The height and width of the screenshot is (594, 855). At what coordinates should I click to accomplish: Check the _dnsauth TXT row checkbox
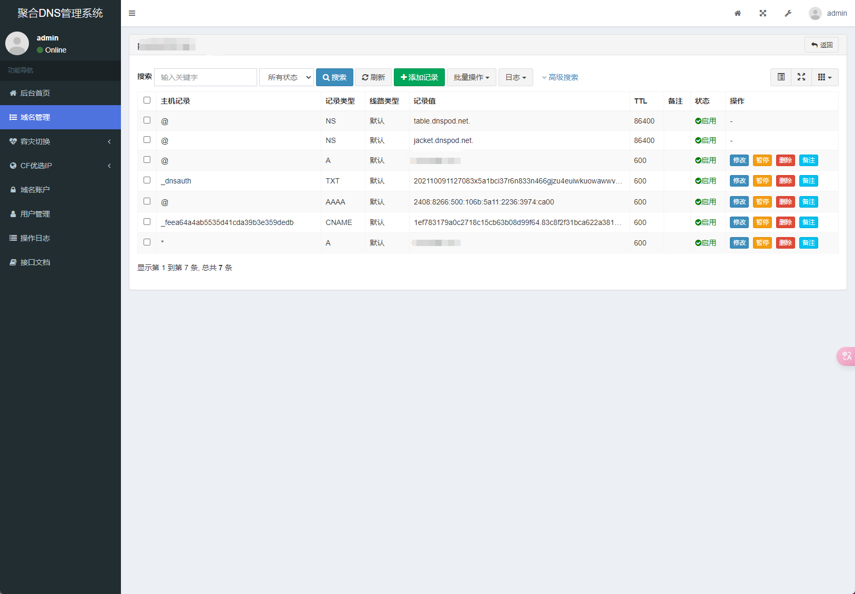147,180
